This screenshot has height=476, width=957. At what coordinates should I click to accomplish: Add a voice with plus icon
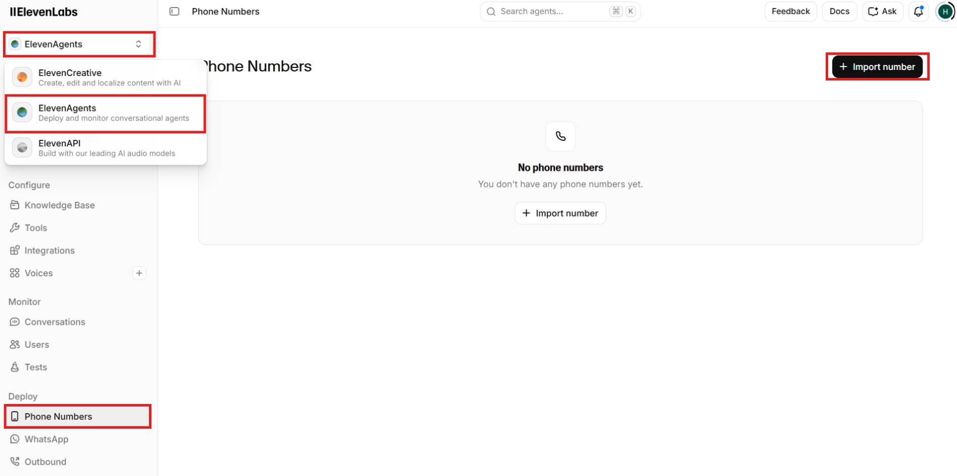pyautogui.click(x=139, y=273)
